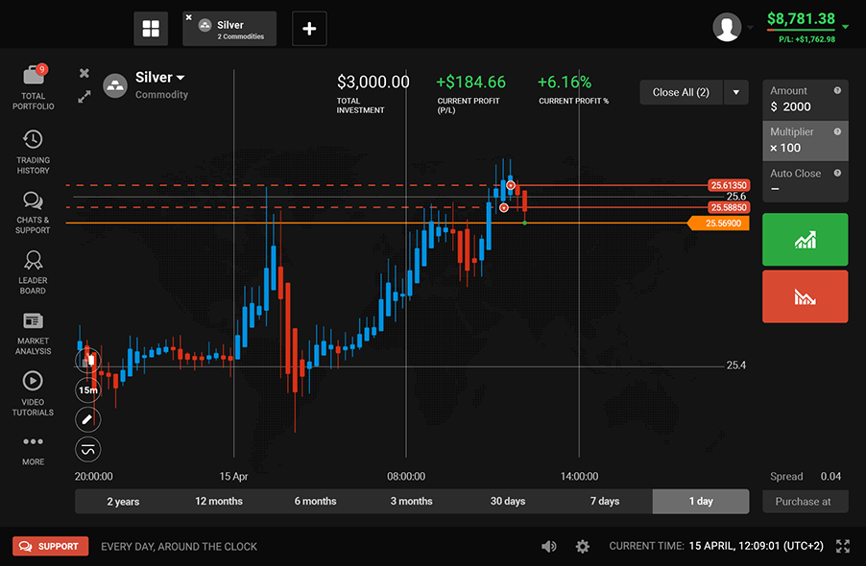866x566 pixels.
Task: Open the Leader Board
Action: pos(33,261)
